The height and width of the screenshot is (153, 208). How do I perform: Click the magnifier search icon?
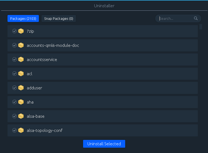[x=196, y=18]
